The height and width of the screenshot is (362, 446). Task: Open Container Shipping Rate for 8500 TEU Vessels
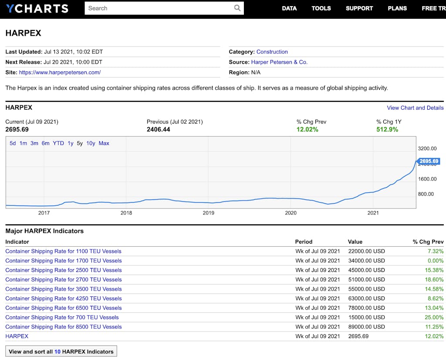tap(63, 327)
